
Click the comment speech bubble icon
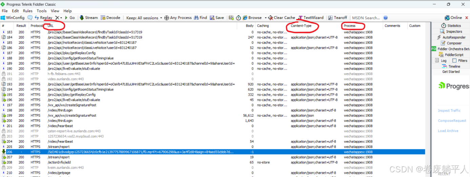pos(30,18)
